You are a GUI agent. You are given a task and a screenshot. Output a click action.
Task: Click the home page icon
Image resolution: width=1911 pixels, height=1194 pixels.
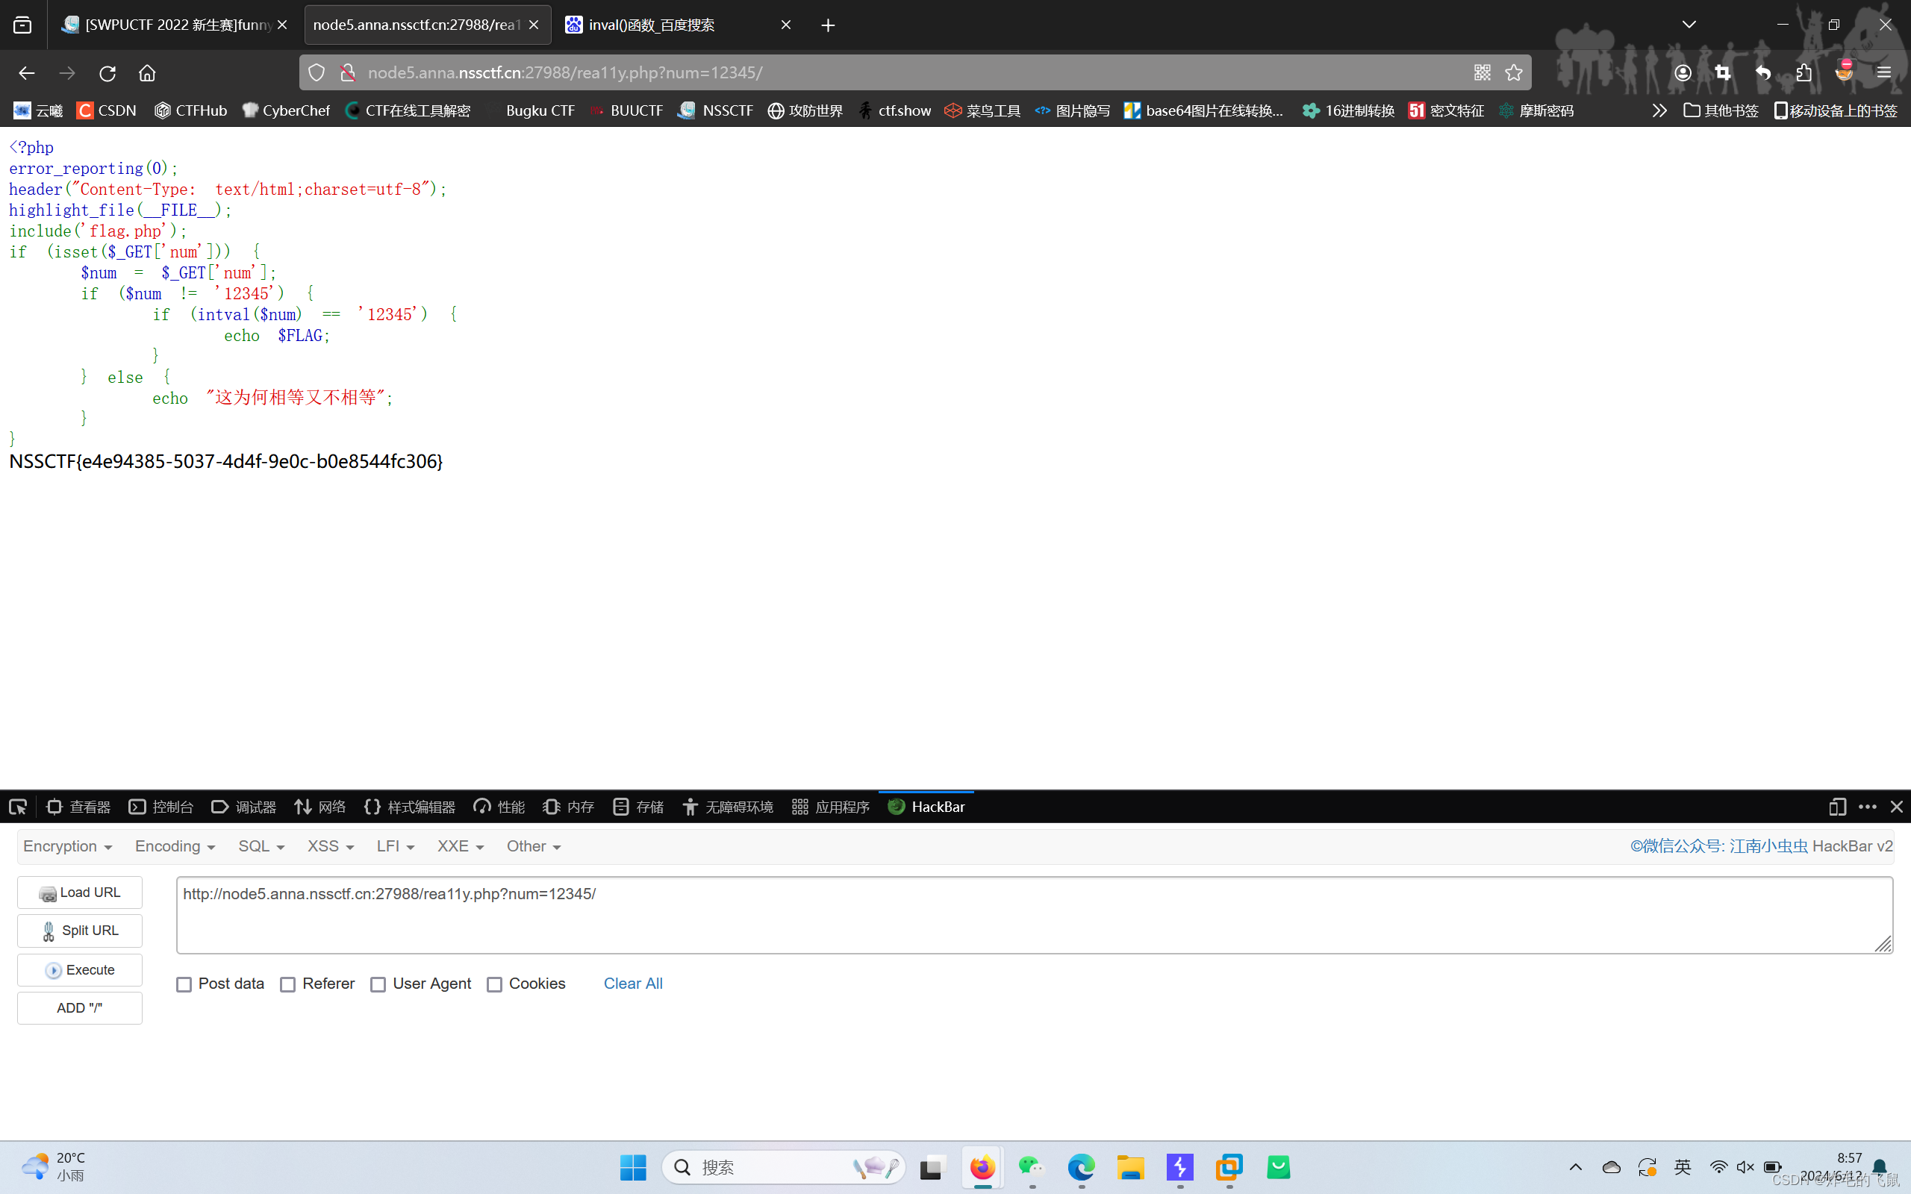[x=147, y=72]
